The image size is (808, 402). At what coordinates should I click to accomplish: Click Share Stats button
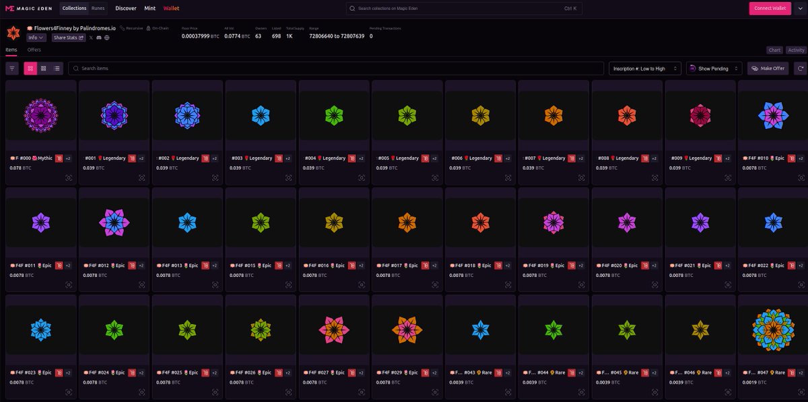tap(69, 38)
